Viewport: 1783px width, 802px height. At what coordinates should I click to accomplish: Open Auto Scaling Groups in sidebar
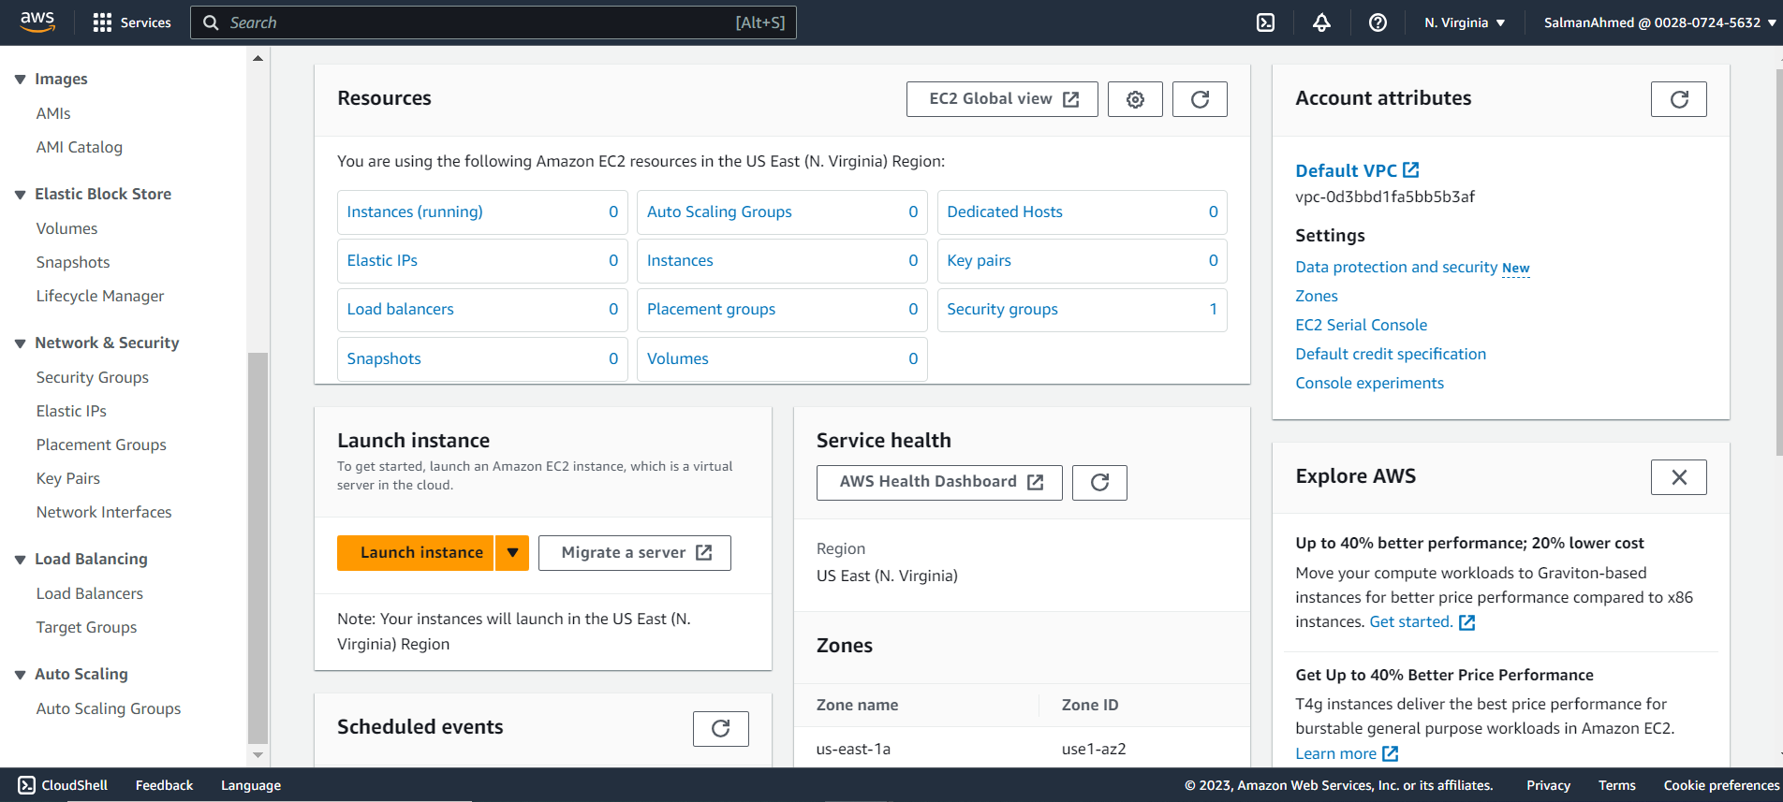(109, 708)
